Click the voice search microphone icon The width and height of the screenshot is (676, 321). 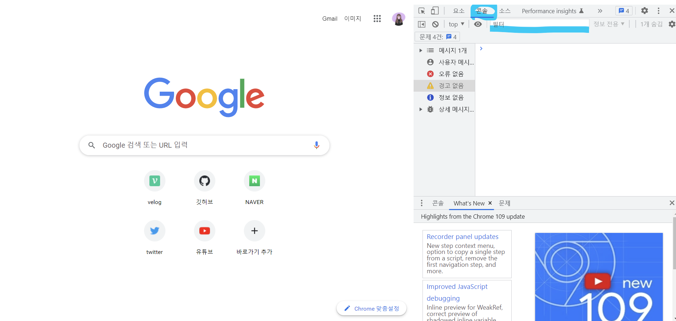click(316, 145)
